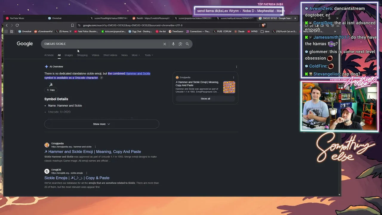Switch to the x.com/realityuk tab
The height and width of the screenshot is (215, 382).
[235, 18]
